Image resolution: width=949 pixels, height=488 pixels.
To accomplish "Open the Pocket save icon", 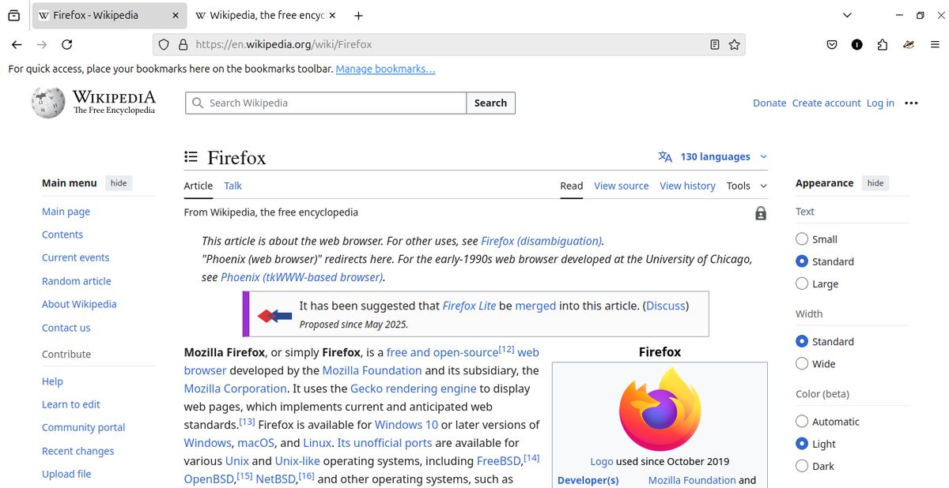I will click(x=832, y=45).
